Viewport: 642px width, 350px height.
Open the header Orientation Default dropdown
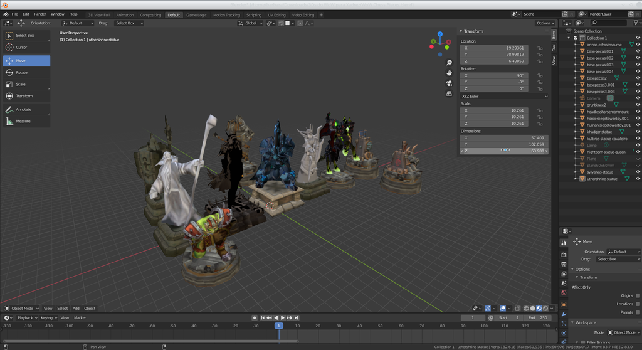pyautogui.click(x=78, y=23)
